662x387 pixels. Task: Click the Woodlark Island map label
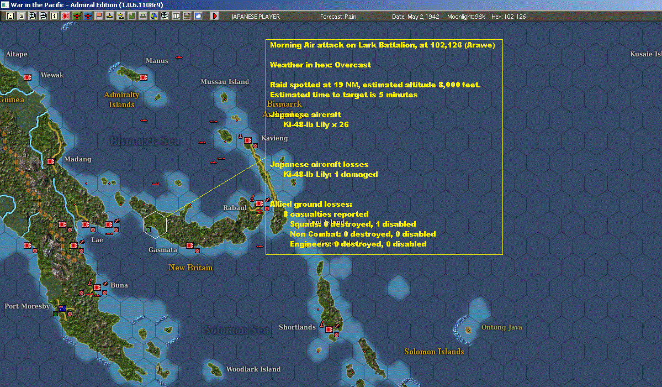coord(253,369)
